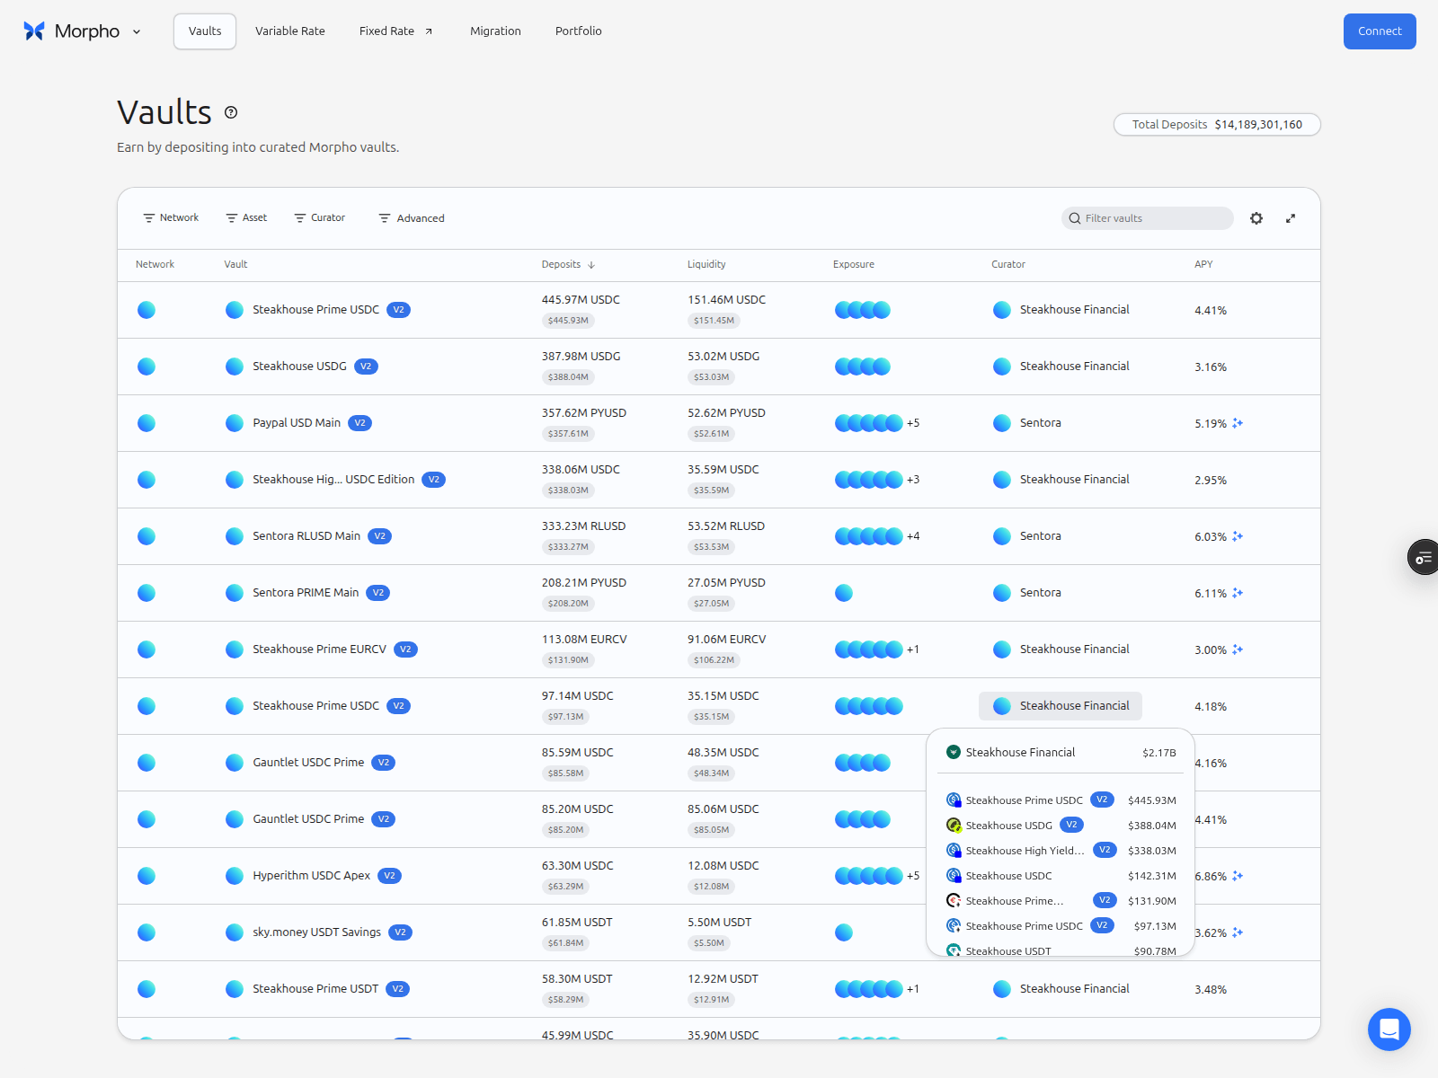This screenshot has height=1078, width=1438.
Task: Click the APY column header
Action: [1203, 265]
